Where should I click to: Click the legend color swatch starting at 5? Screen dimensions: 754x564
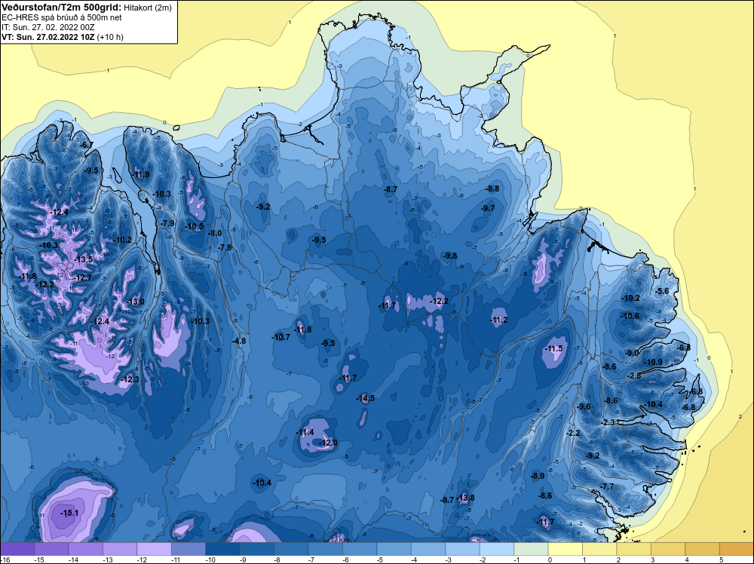click(x=737, y=549)
